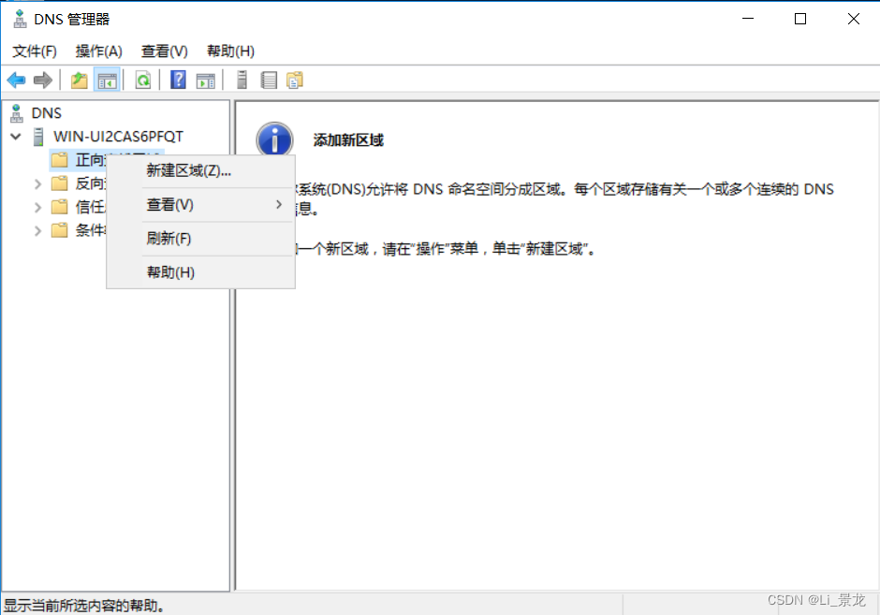Viewport: 880px width, 615px height.
Task: Minimize the DNS Manager window
Action: (x=748, y=19)
